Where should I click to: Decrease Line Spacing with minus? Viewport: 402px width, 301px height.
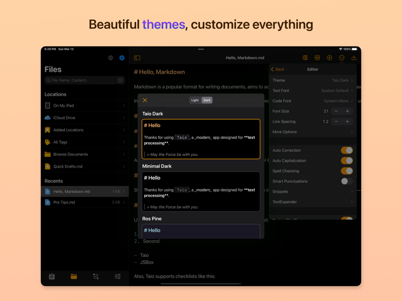336,122
